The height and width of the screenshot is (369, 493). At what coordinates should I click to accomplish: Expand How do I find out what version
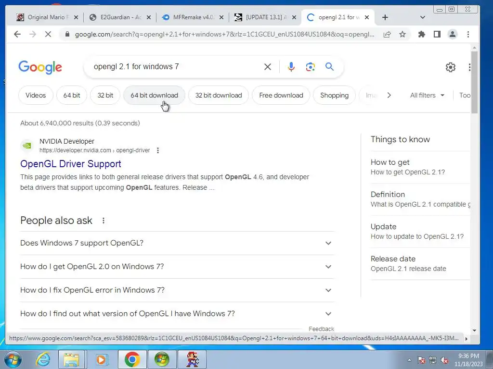(177, 314)
